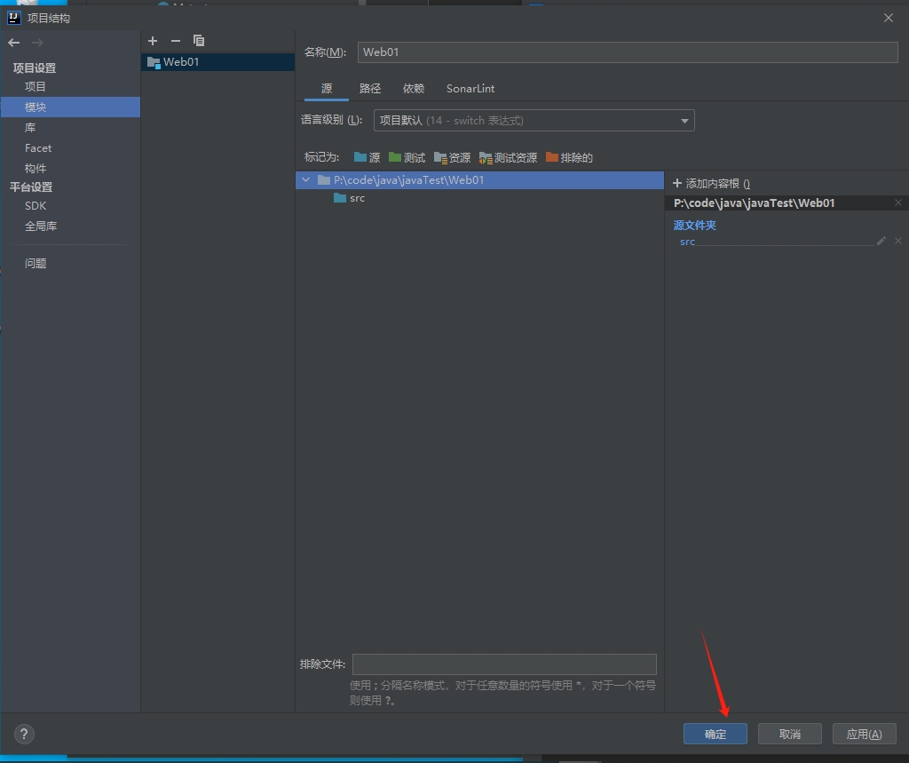Viewport: 909px width, 763px height.
Task: Click the back navigation arrow
Action: click(x=14, y=43)
